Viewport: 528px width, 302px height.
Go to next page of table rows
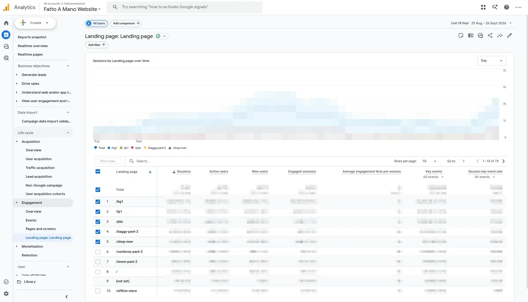[x=503, y=161]
